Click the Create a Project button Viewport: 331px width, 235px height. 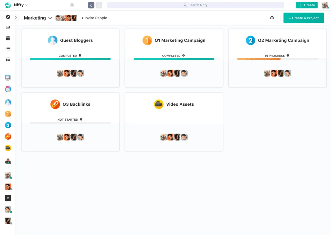pos(303,18)
